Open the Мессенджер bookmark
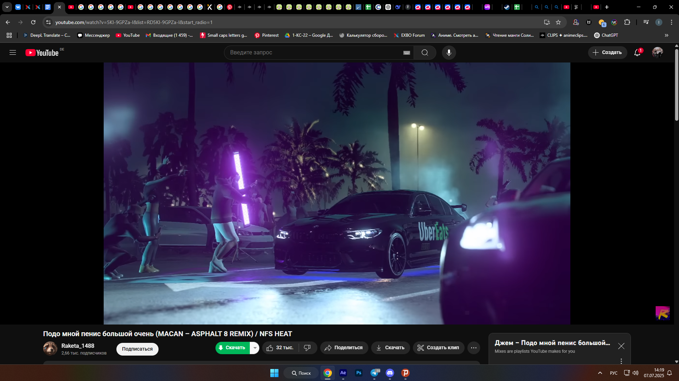 tap(94, 35)
